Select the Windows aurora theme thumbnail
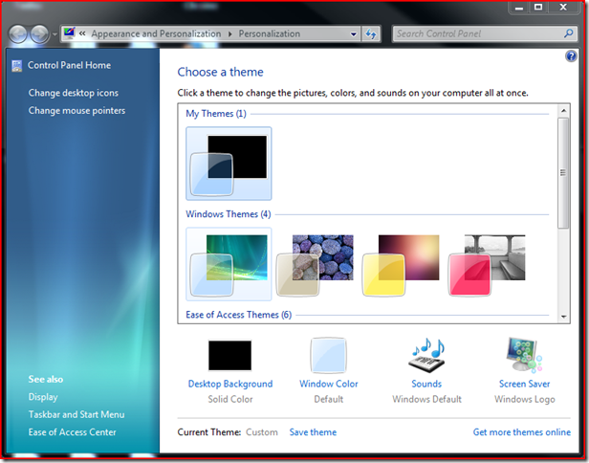Viewport: 589px width, 463px height. coord(229,264)
